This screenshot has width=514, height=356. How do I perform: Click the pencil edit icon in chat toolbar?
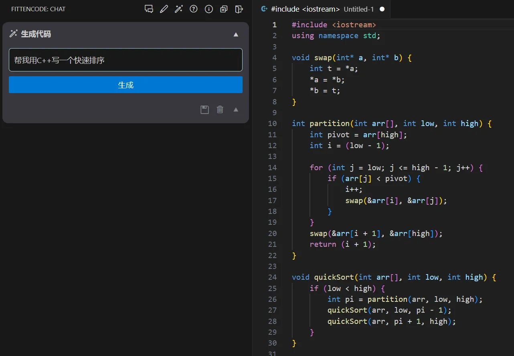[x=164, y=9]
